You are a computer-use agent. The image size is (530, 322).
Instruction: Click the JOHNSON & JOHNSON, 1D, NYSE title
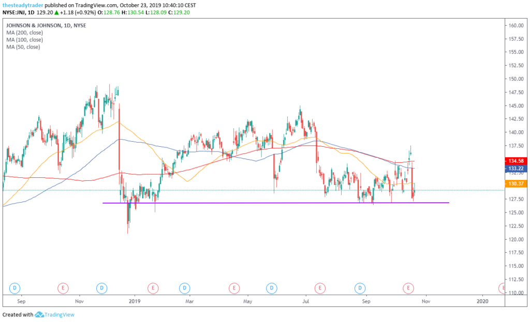46,25
